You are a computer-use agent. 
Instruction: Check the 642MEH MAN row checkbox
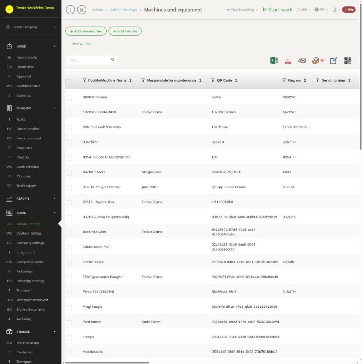tap(69, 173)
